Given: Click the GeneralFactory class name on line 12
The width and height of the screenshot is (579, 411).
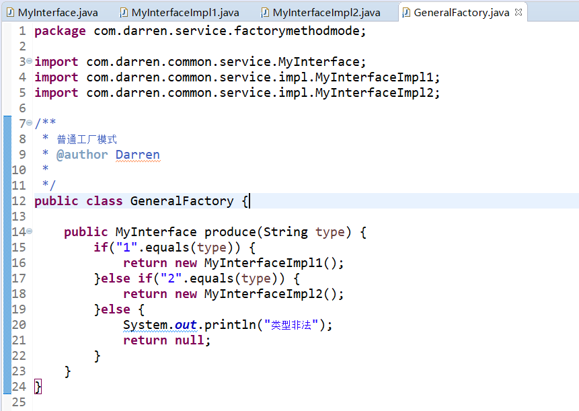Looking at the screenshot, I should pos(182,201).
